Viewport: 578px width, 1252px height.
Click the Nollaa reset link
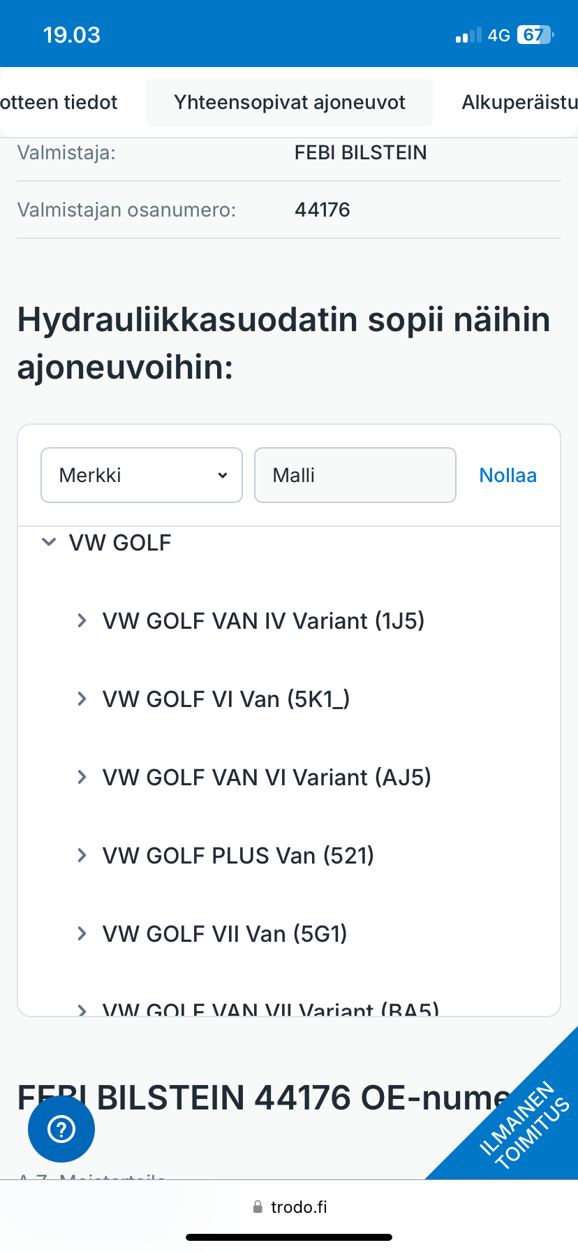[507, 475]
